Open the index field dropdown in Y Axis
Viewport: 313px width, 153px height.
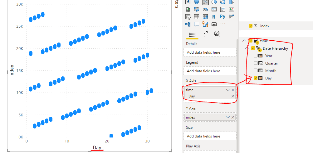(x=228, y=117)
